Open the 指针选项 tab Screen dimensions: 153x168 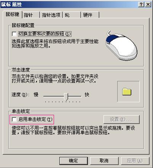pos(51,15)
